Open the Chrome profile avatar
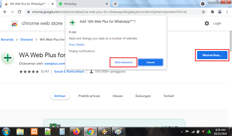 (x=220, y=12)
